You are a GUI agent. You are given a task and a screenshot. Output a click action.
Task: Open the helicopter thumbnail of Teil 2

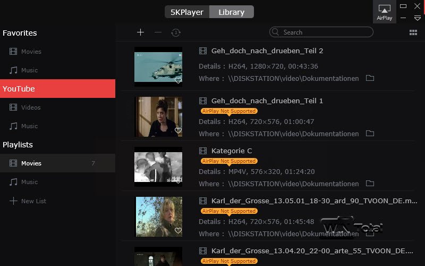(x=158, y=67)
